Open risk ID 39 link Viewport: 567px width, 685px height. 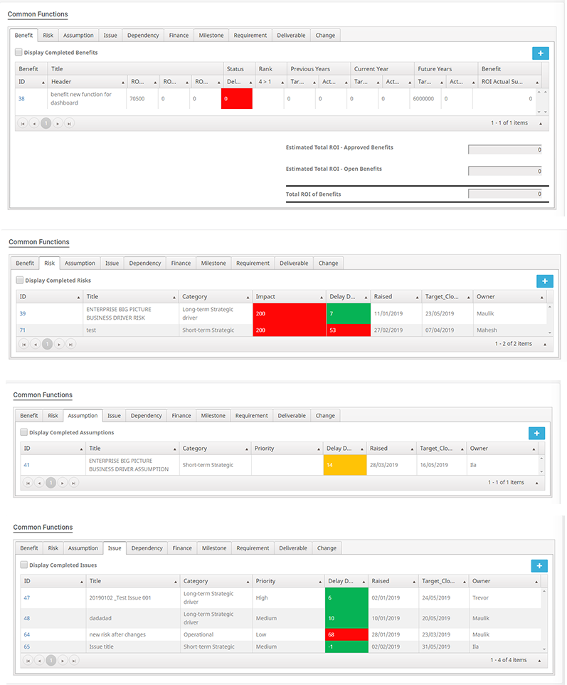(x=23, y=313)
